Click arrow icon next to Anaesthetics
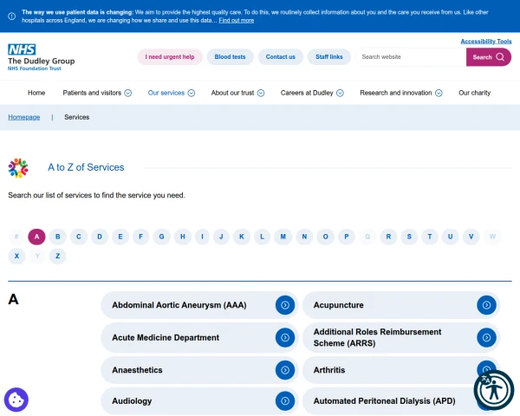This screenshot has width=520, height=416. click(285, 370)
